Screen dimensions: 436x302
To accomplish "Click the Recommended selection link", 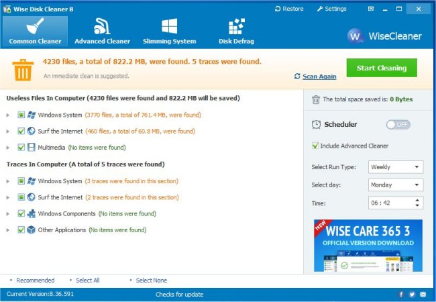I will click(x=36, y=281).
